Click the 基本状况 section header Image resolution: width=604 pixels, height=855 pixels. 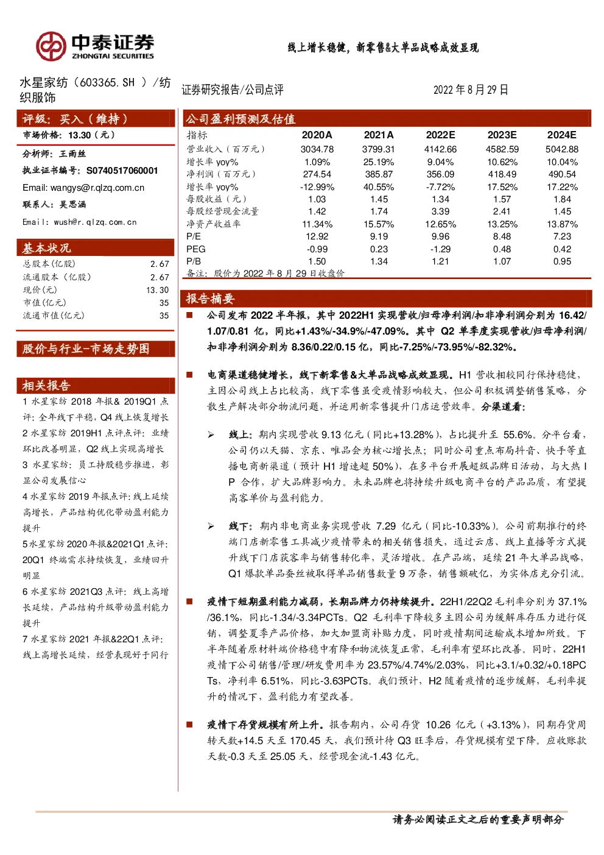(x=96, y=247)
